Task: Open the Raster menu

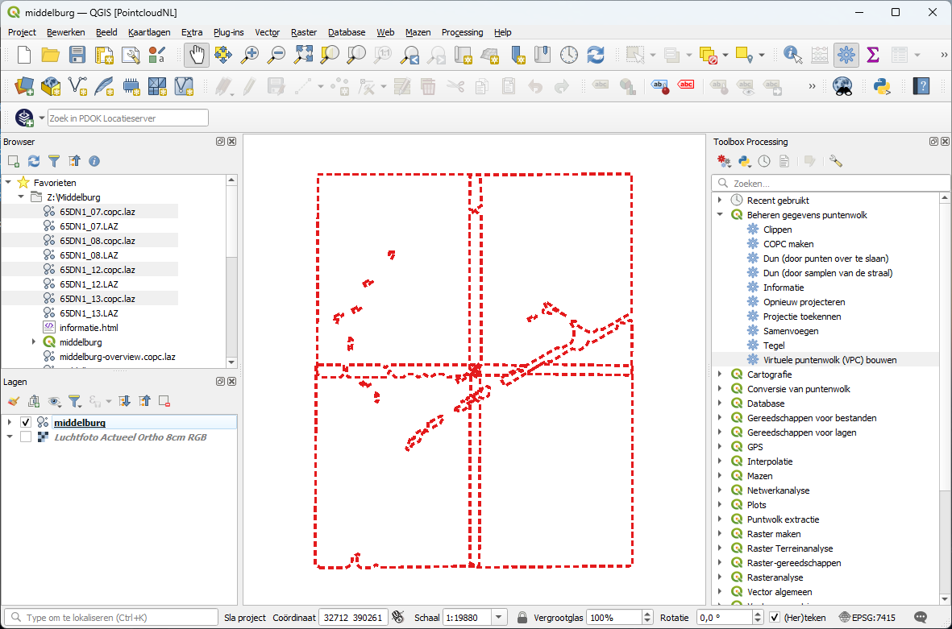Action: (x=304, y=32)
